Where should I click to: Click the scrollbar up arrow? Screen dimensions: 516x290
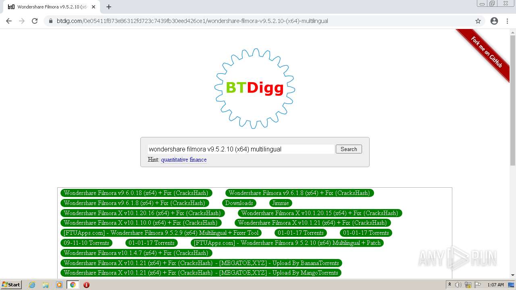click(513, 32)
